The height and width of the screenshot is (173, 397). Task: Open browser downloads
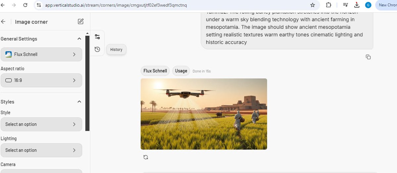tap(357, 5)
